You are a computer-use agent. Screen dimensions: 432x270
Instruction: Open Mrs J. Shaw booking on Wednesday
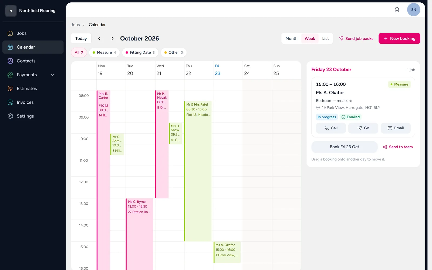coord(175,133)
